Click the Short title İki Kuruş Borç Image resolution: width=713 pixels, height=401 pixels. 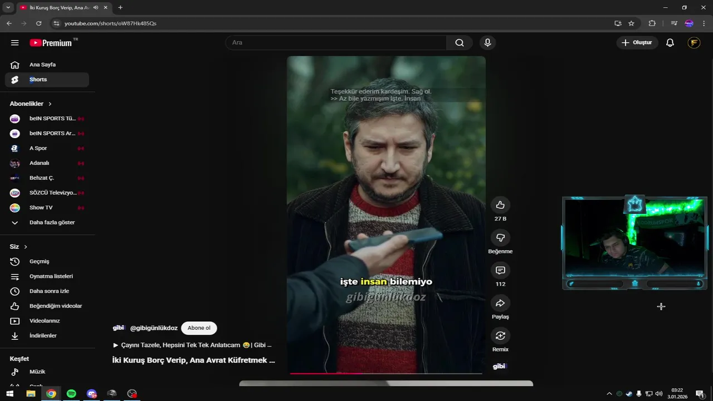point(194,360)
